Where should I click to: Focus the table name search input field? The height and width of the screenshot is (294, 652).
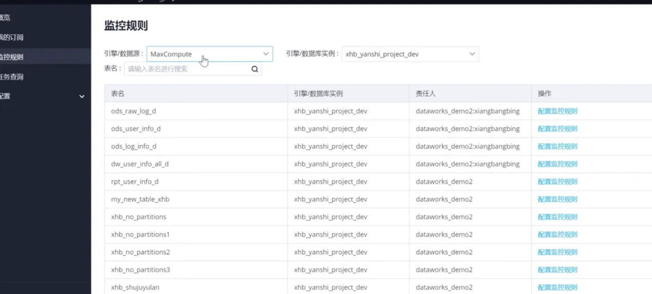click(x=193, y=69)
